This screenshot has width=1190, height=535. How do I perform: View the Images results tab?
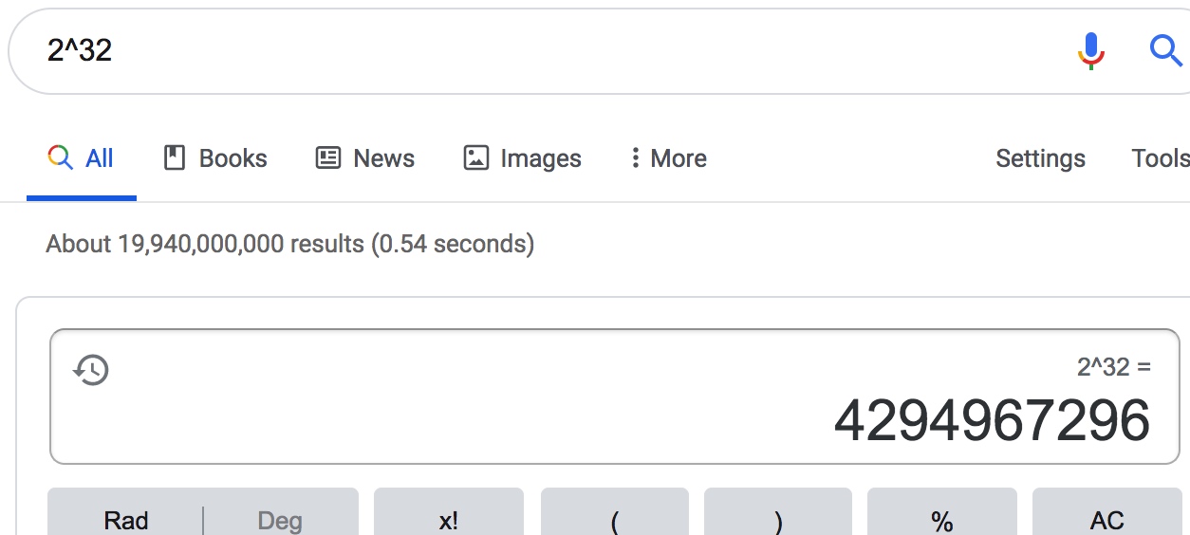pos(522,158)
